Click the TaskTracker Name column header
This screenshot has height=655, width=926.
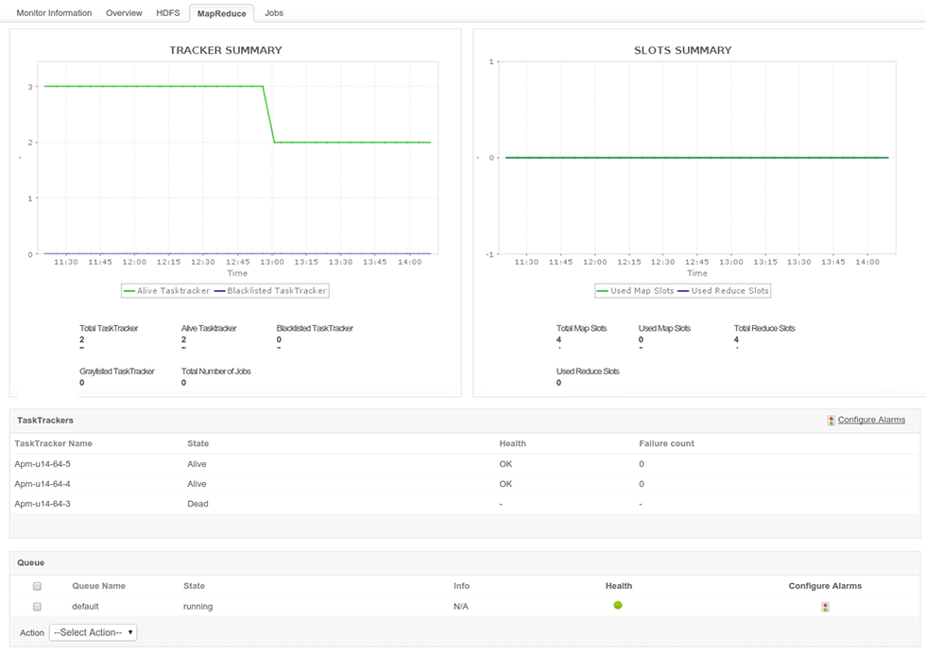click(53, 443)
